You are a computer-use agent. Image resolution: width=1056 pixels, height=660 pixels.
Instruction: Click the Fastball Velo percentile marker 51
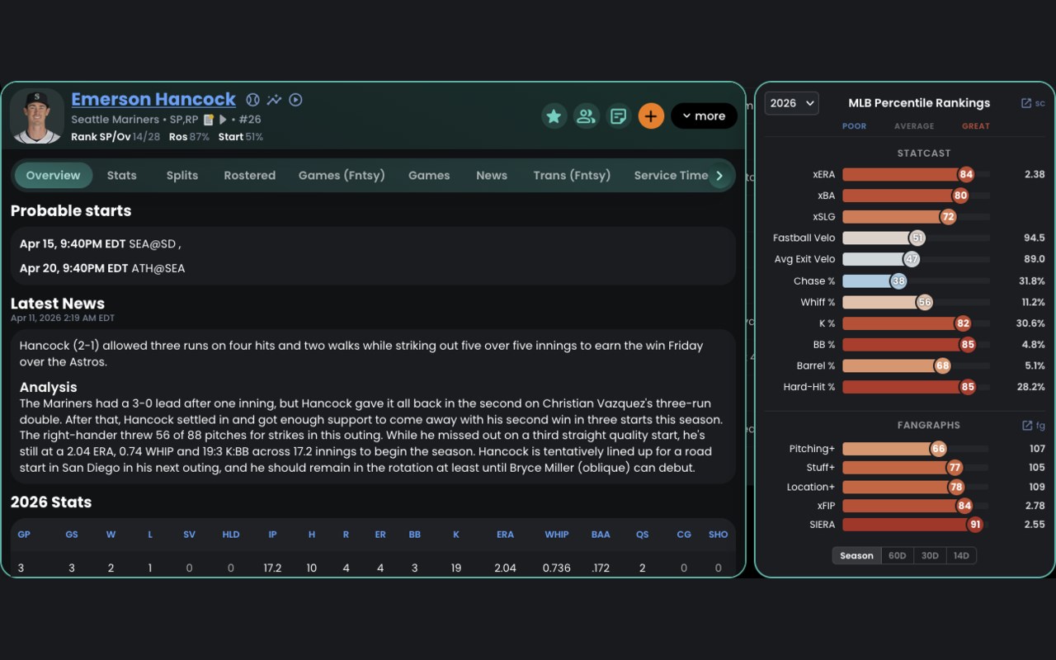[x=917, y=238]
